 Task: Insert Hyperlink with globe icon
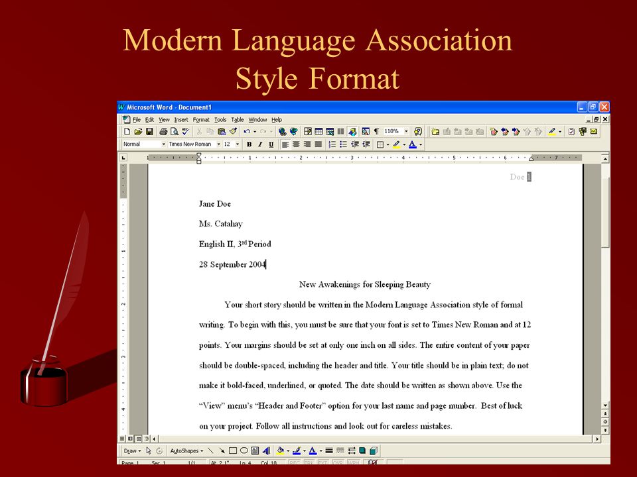coord(283,131)
